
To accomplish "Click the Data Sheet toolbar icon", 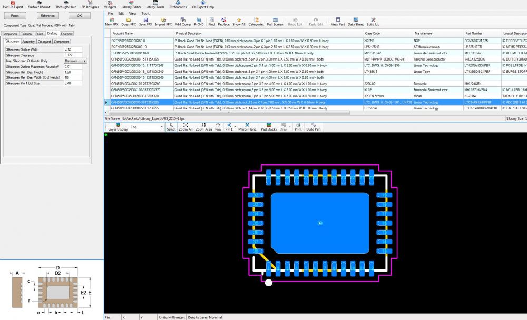I will [355, 21].
